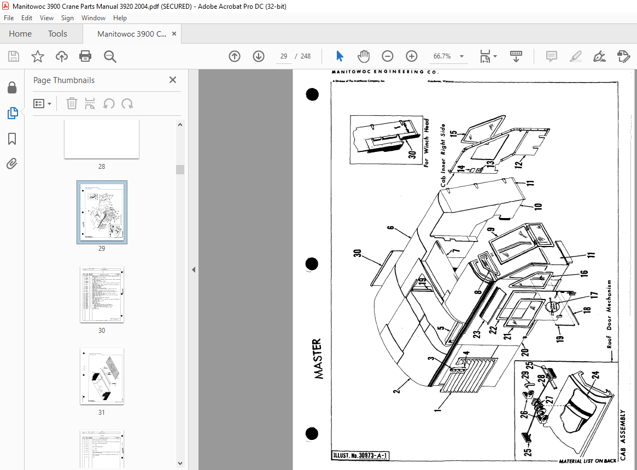Zoom out with the minus button
The width and height of the screenshot is (637, 470).
click(x=388, y=56)
